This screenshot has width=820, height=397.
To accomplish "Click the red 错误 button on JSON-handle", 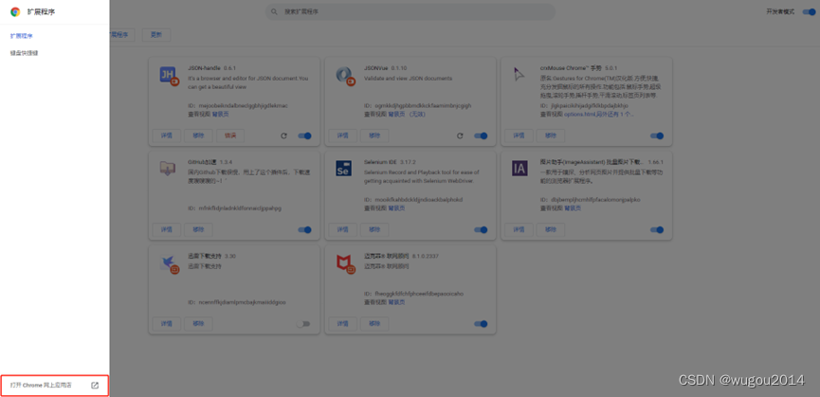I will click(x=230, y=135).
